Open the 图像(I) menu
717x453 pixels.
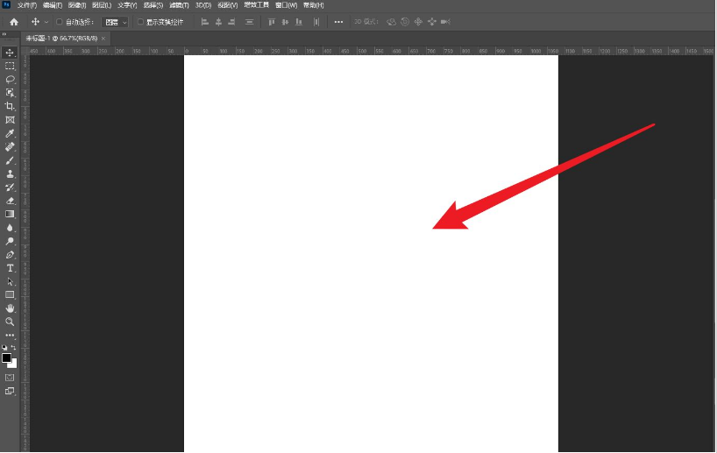click(x=77, y=5)
